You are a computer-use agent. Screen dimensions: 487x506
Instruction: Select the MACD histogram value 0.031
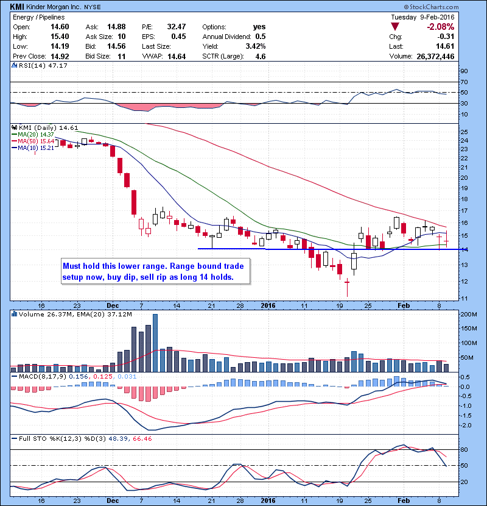(x=127, y=377)
